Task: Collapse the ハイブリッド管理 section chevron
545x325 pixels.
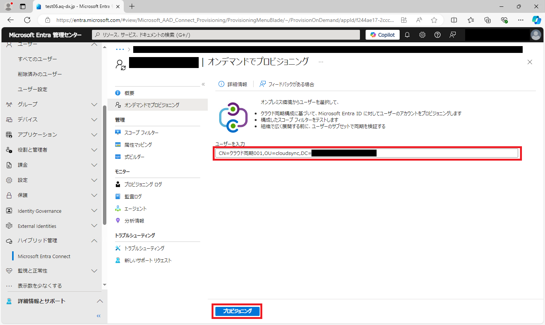Action: pos(94,241)
